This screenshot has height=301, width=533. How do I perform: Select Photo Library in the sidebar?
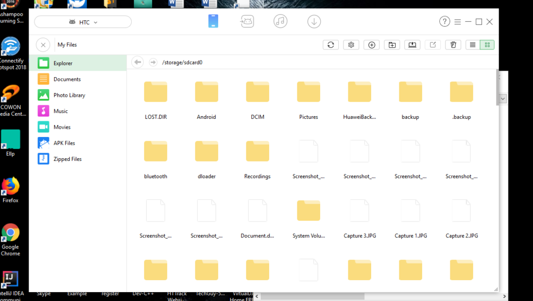pos(69,95)
